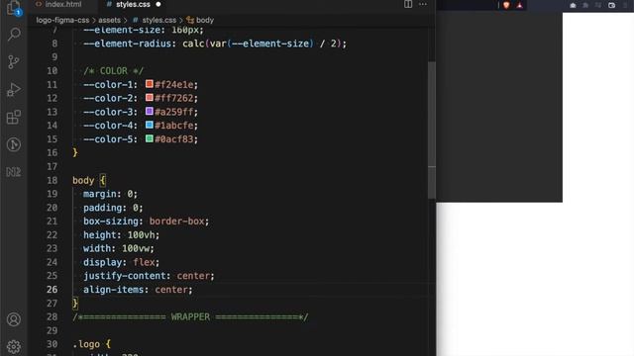Click the '--color-3' variable name

(x=108, y=112)
